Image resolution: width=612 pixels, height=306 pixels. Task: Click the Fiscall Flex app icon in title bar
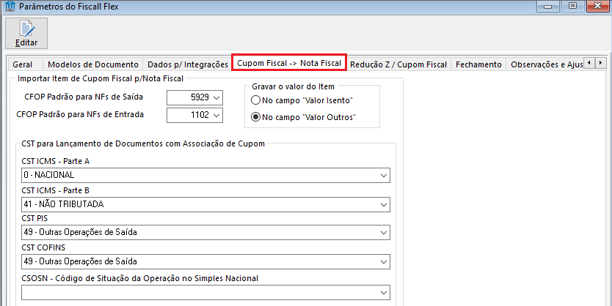coord(10,7)
